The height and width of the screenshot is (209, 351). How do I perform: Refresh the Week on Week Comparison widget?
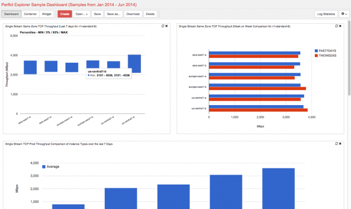coord(337,26)
